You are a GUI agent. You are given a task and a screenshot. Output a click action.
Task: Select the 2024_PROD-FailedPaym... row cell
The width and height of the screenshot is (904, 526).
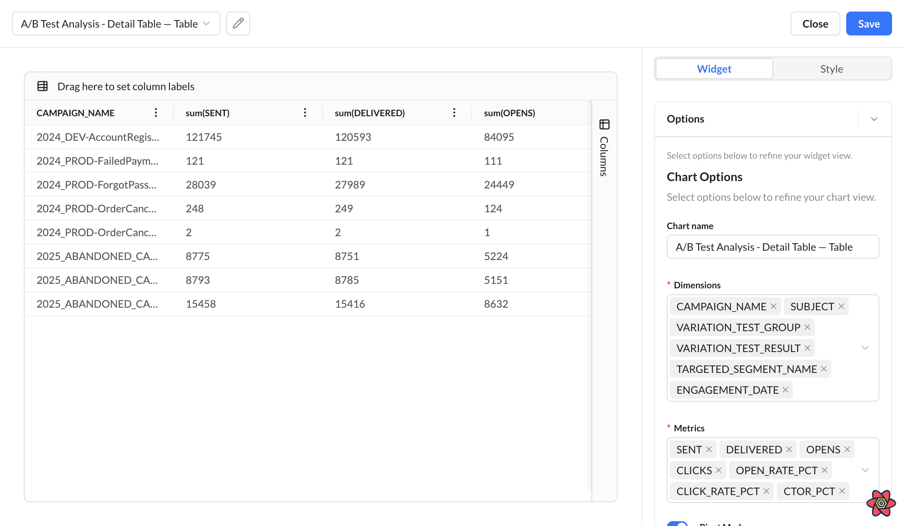[99, 161]
